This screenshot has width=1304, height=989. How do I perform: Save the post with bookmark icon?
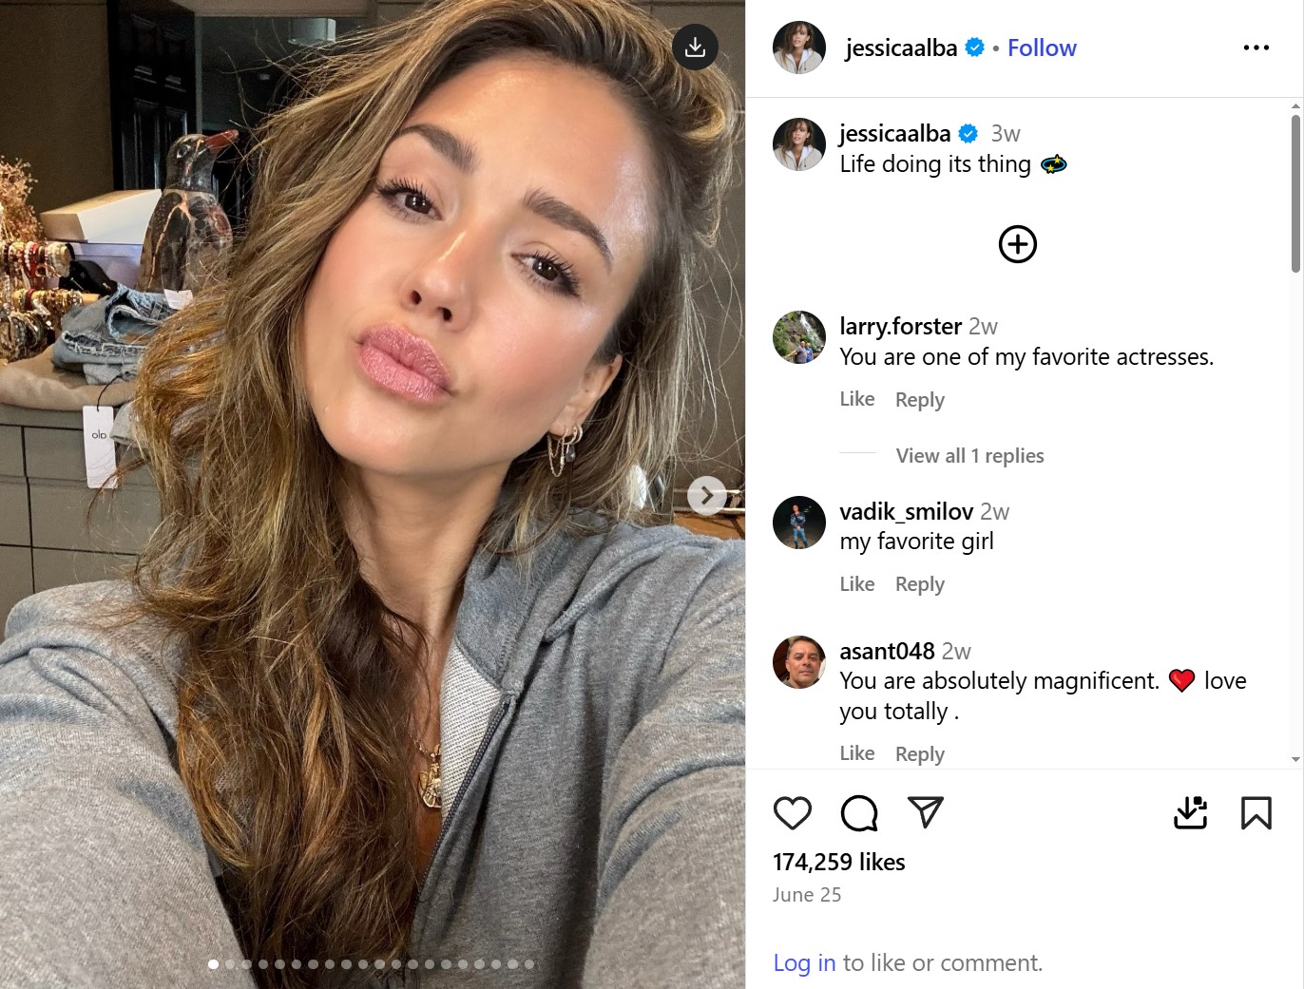click(x=1256, y=813)
